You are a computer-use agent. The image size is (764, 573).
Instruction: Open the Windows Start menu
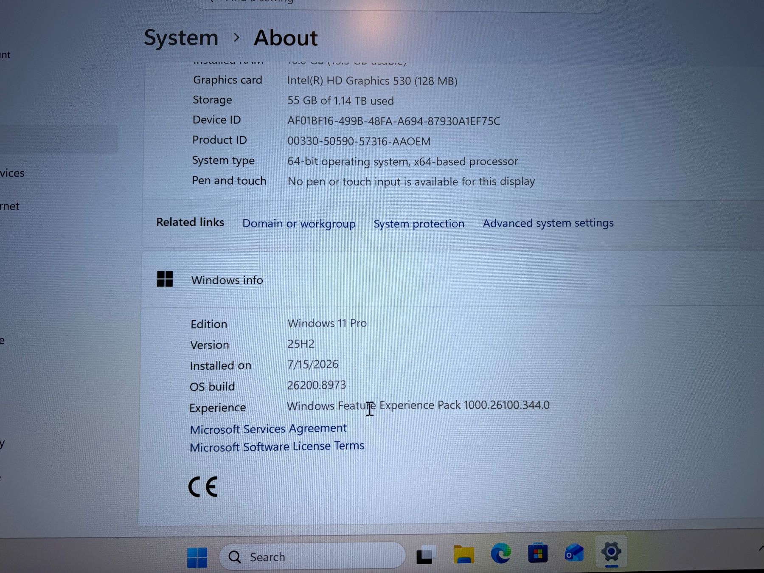(x=197, y=557)
